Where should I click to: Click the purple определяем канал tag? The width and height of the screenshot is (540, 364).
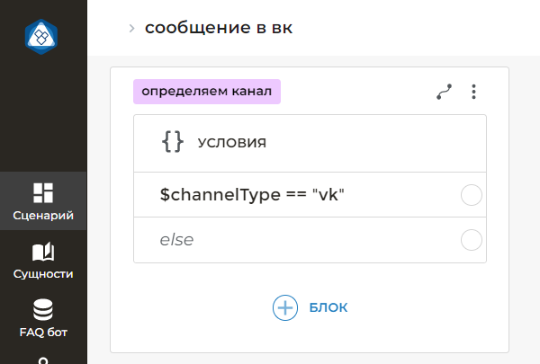coord(207,92)
